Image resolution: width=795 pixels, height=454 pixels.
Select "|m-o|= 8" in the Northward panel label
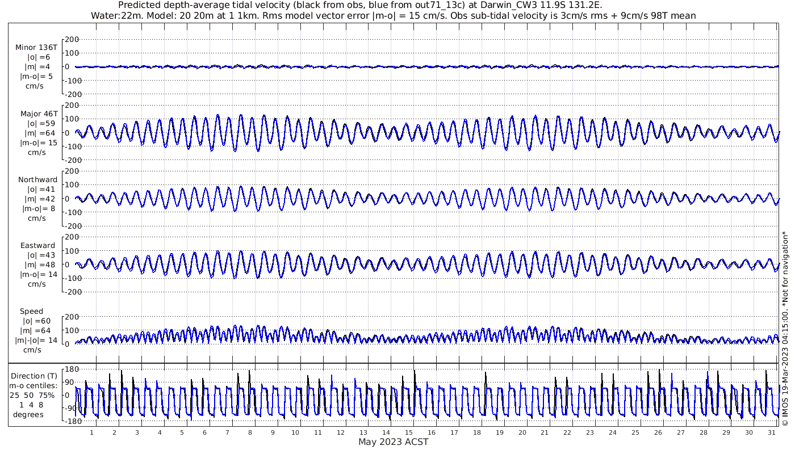(37, 209)
